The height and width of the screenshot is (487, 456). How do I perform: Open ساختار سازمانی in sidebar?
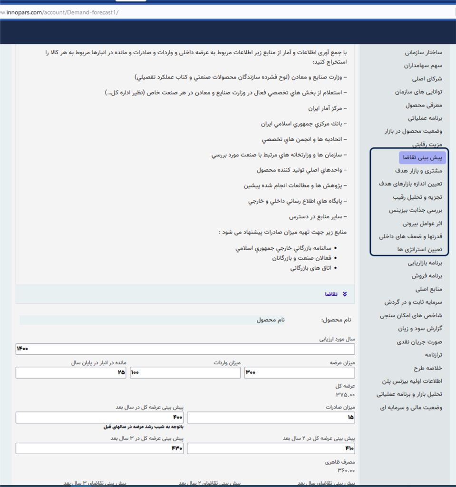click(x=423, y=52)
